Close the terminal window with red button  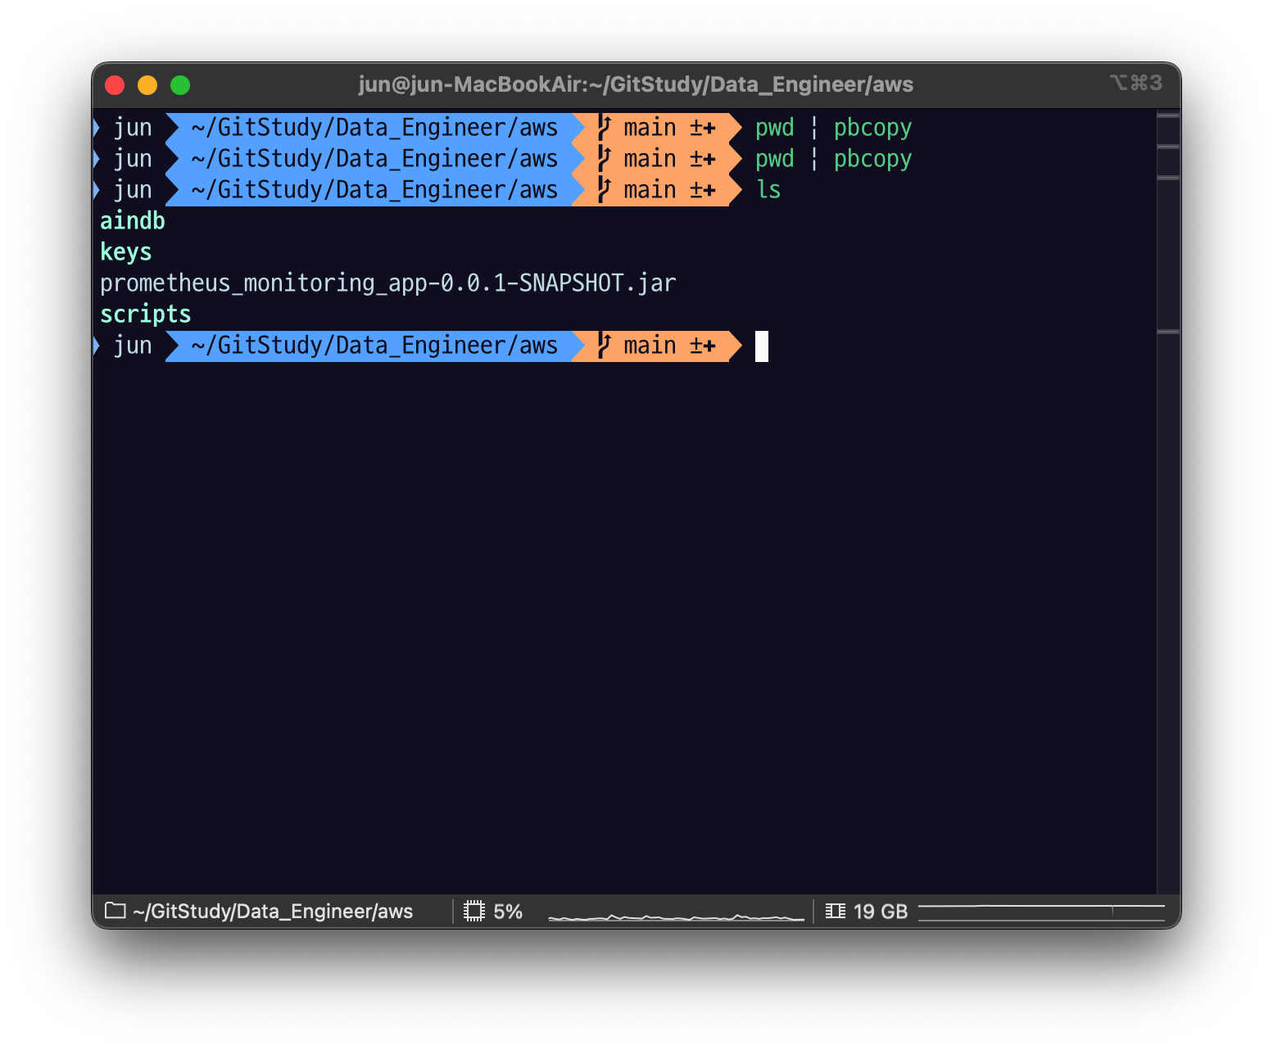point(116,84)
